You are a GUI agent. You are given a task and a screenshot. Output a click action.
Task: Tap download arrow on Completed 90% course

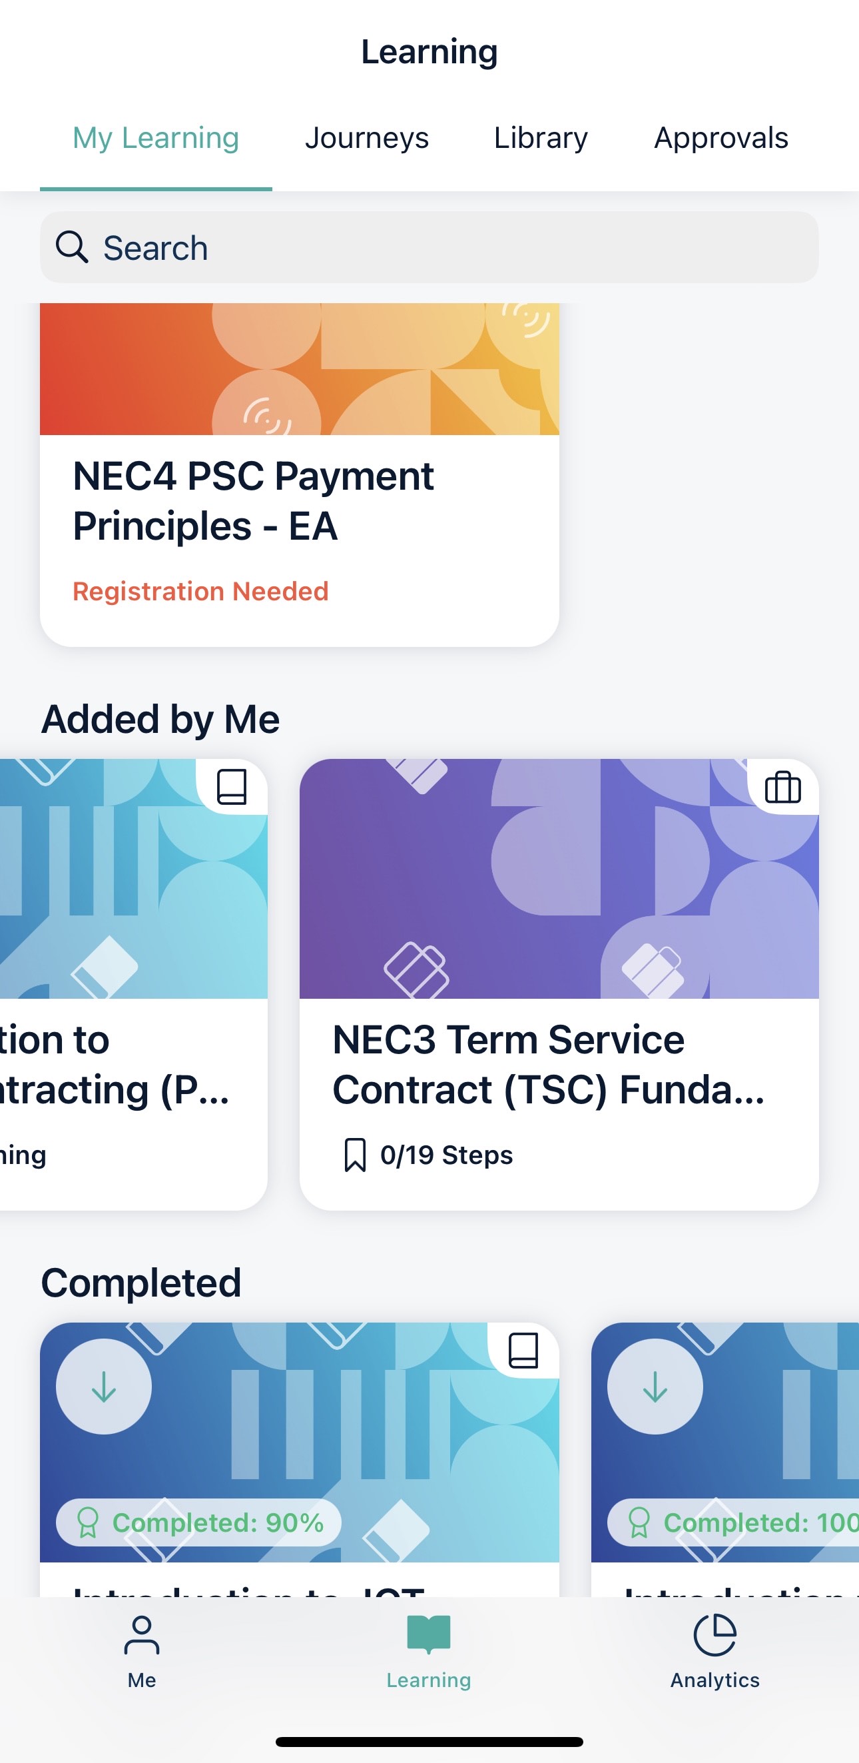tap(104, 1387)
